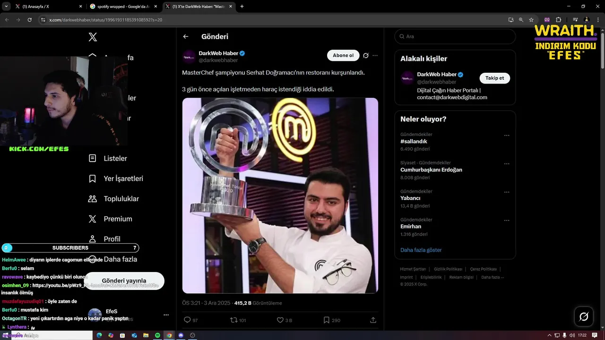The image size is (605, 340).
Task: Open Premium in the sidebar
Action: (111, 219)
